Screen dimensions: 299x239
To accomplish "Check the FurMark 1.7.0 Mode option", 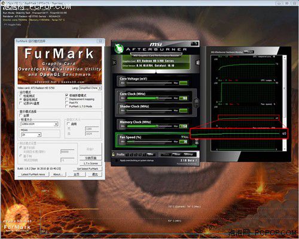I will point(67,106).
